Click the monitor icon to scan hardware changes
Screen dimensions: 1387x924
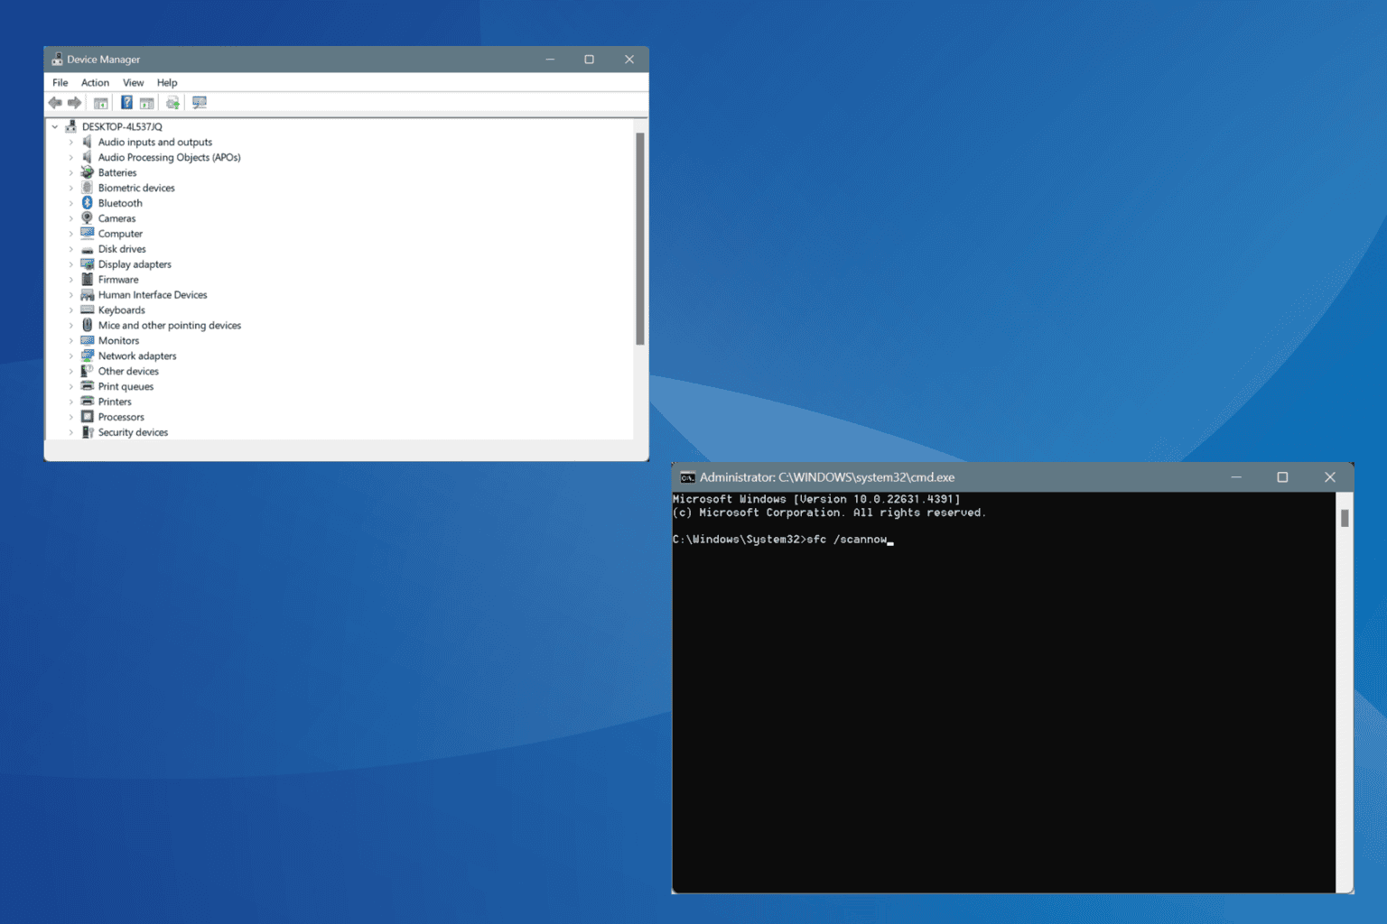(200, 103)
